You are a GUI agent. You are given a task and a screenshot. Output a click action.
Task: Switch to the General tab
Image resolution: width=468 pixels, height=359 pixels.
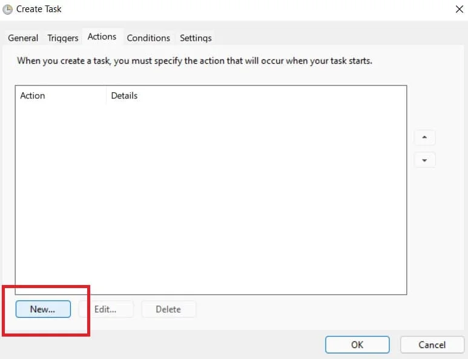point(23,38)
